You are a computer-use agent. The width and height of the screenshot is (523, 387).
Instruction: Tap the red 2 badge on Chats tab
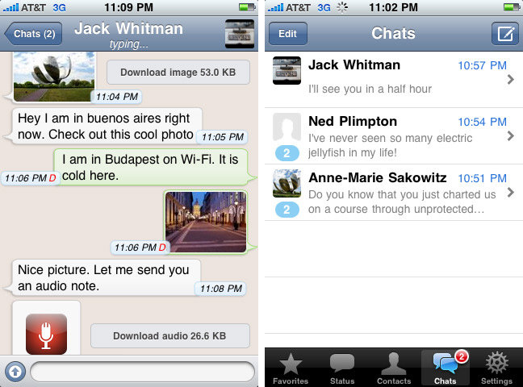462,356
